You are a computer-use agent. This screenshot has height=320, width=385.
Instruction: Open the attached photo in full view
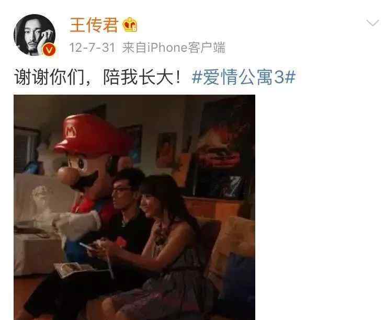click(x=134, y=208)
